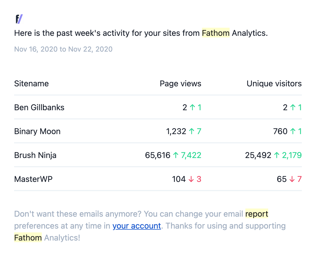Click green up arrow in Ben Gillbanks page views
323x259 pixels.
tap(192, 107)
